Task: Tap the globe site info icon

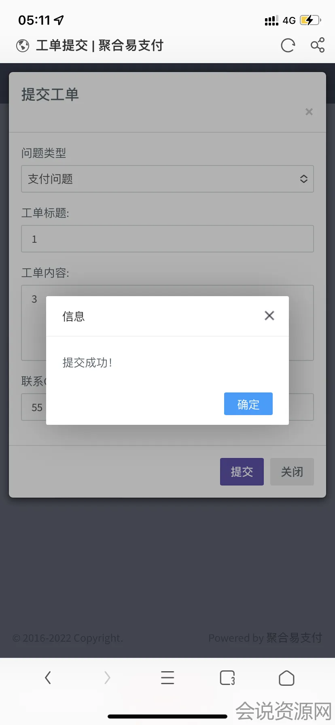Action: pos(23,46)
